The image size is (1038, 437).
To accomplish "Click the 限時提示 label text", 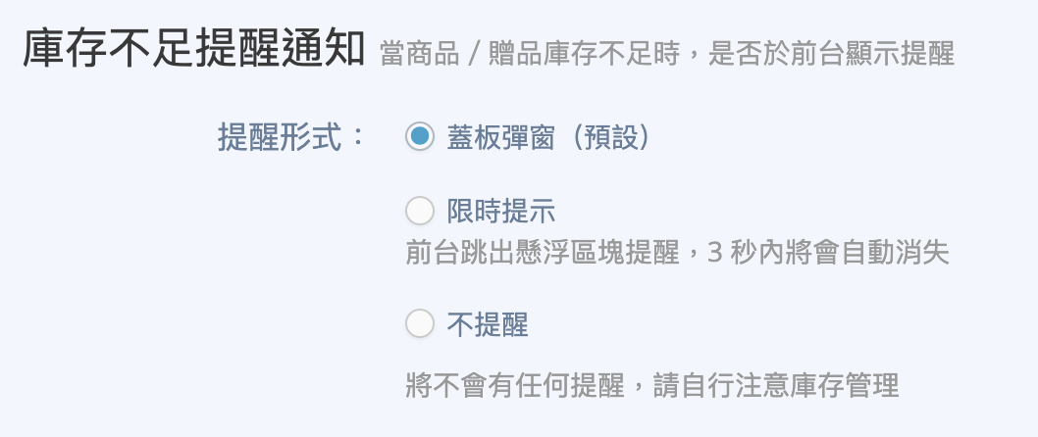I will [501, 211].
